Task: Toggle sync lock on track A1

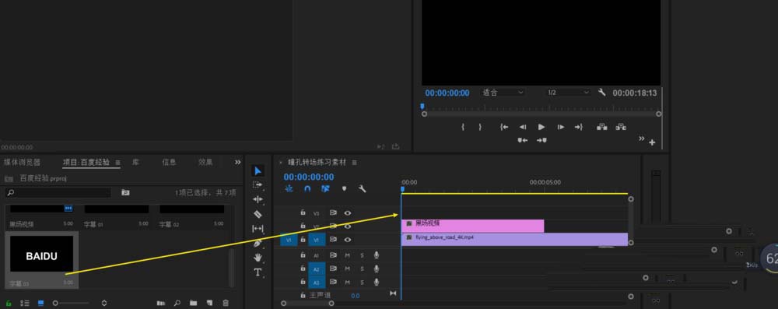Action: [x=333, y=255]
